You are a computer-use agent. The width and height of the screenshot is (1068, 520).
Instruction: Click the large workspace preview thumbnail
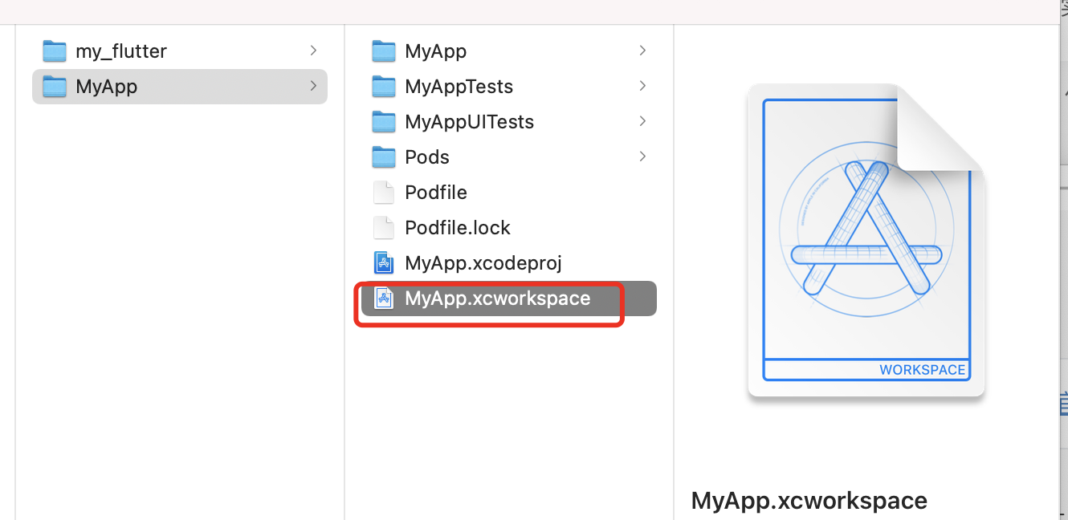[x=866, y=241]
